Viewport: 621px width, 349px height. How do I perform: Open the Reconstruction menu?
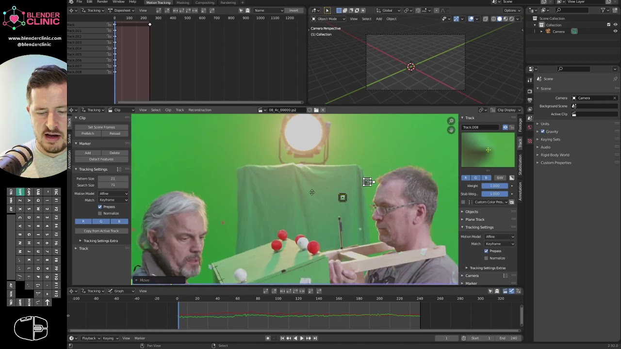click(x=200, y=110)
